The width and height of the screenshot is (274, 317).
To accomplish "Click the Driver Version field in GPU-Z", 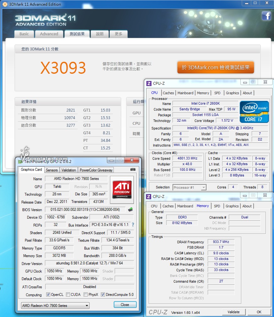I will click(x=89, y=263).
